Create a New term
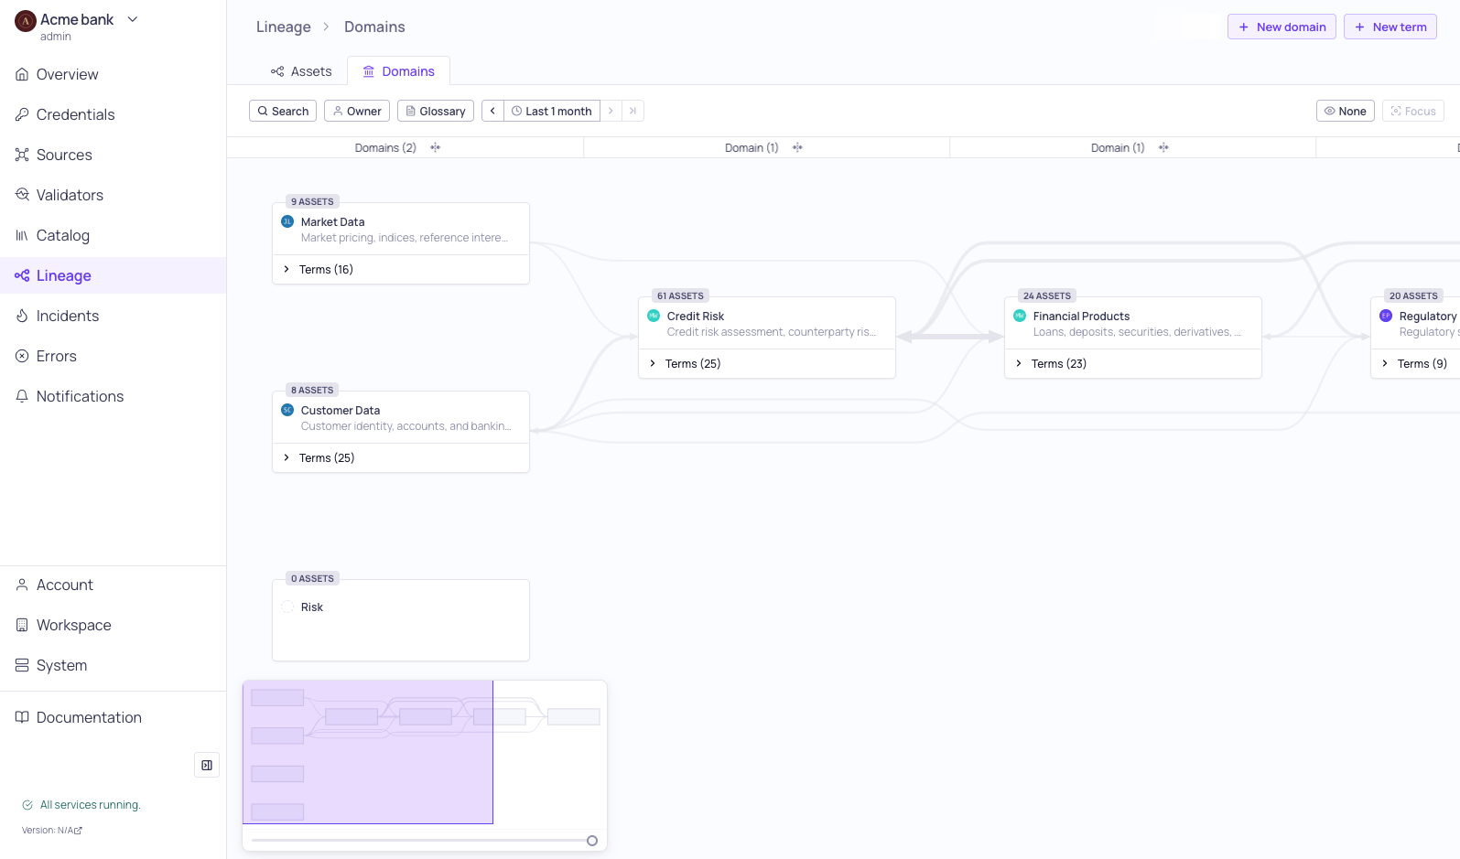Viewport: 1460px width, 859px height. (x=1390, y=27)
